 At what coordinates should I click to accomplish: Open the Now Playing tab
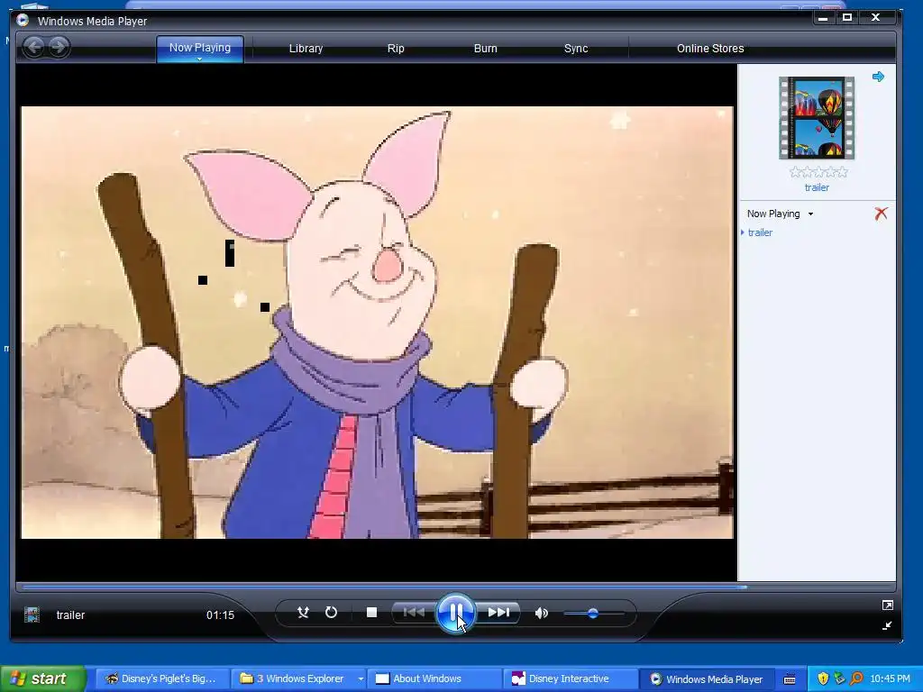point(199,48)
